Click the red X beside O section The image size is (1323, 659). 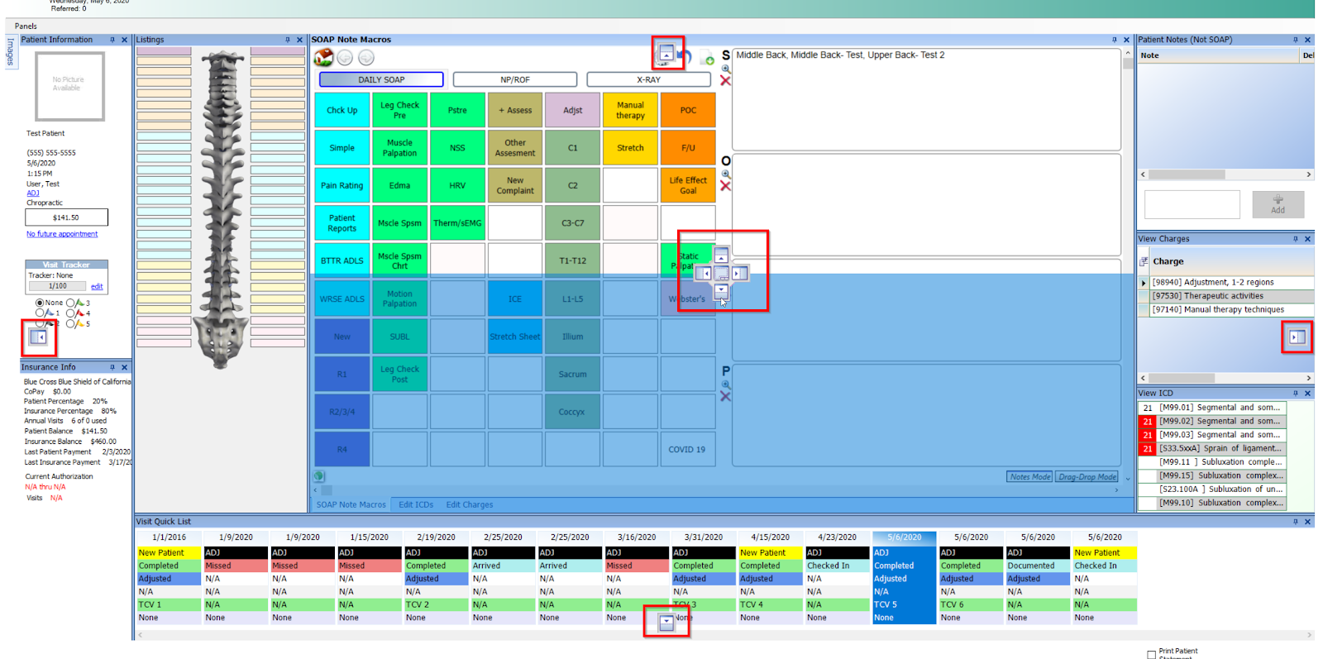click(725, 185)
